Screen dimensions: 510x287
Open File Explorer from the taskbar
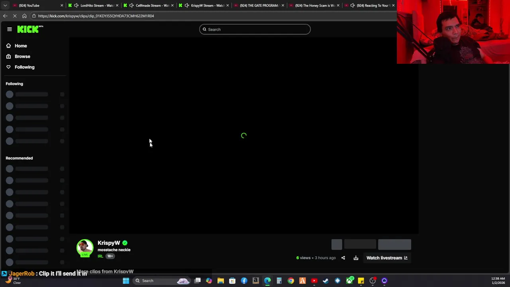coord(220,281)
